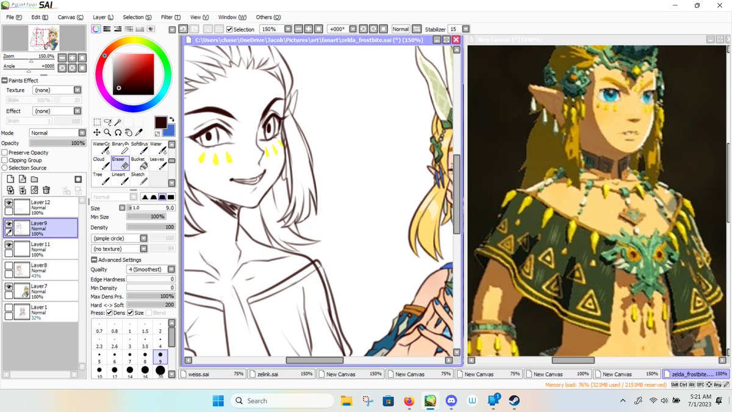The width and height of the screenshot is (732, 412).
Task: Select the Tree brush tool
Action: 101,178
